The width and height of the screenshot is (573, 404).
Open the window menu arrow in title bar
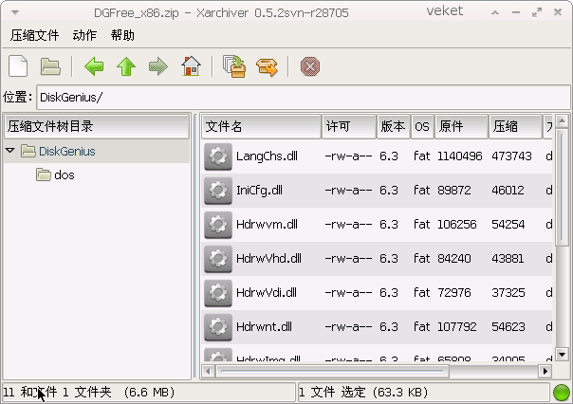pos(15,12)
